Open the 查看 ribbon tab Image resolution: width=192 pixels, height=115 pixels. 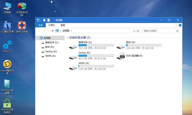tap(63, 25)
